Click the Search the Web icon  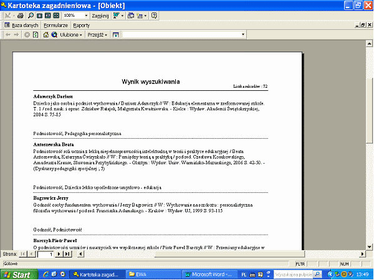click(54, 35)
